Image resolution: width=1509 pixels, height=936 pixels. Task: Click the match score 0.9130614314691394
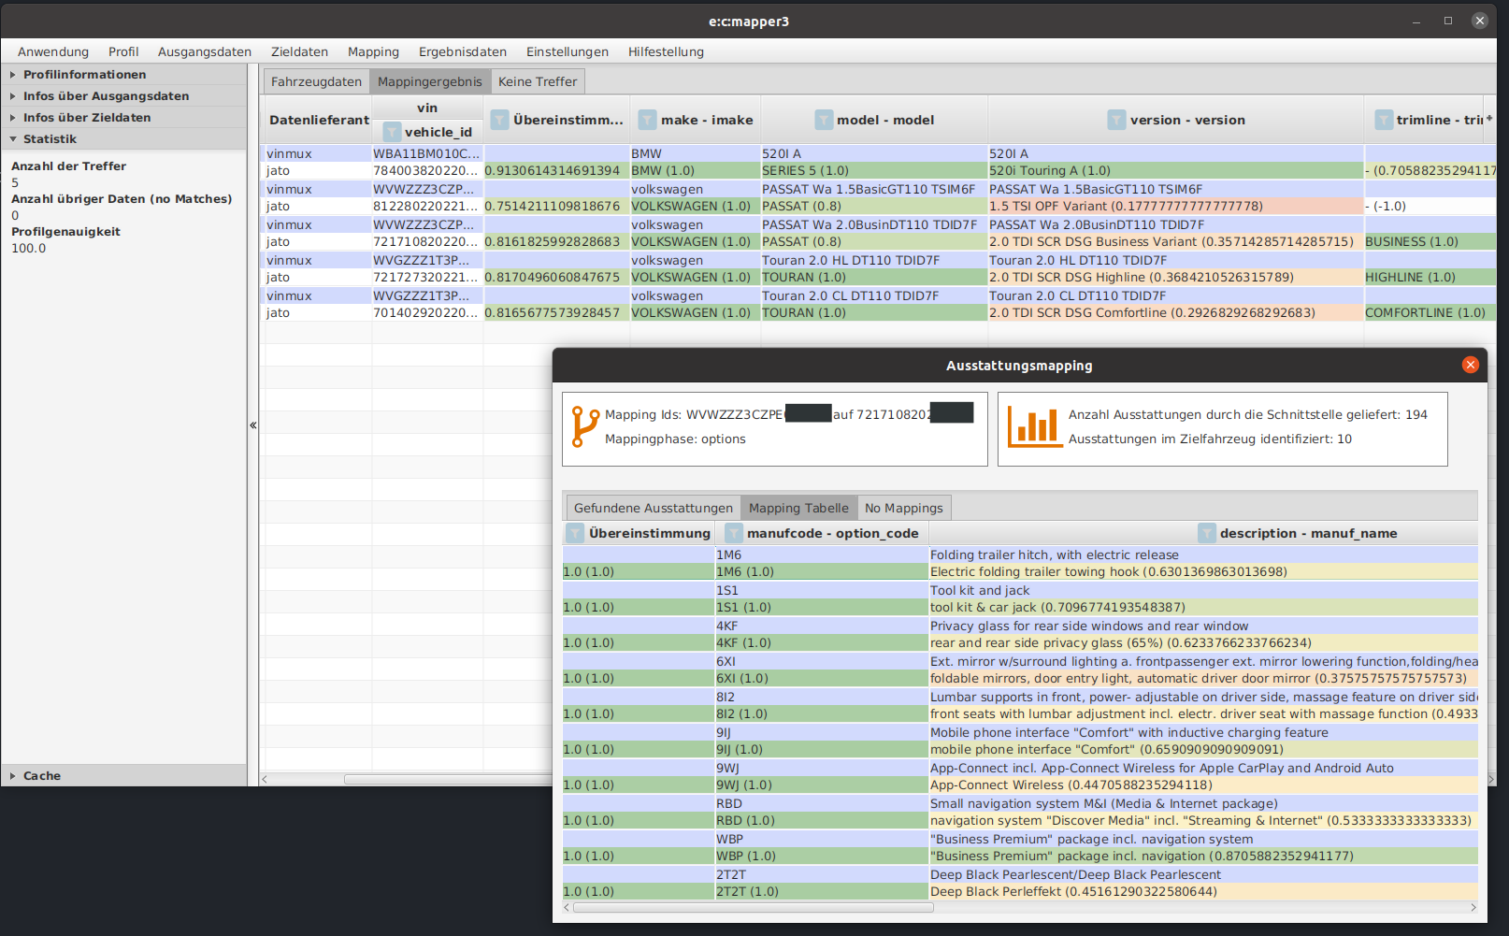(x=556, y=170)
